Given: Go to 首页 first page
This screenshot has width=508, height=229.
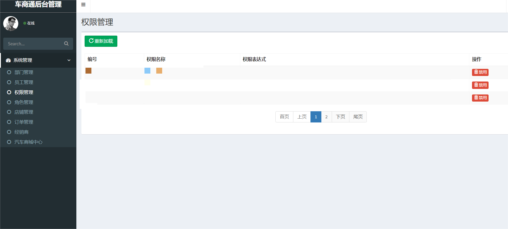Looking at the screenshot, I should 284,117.
